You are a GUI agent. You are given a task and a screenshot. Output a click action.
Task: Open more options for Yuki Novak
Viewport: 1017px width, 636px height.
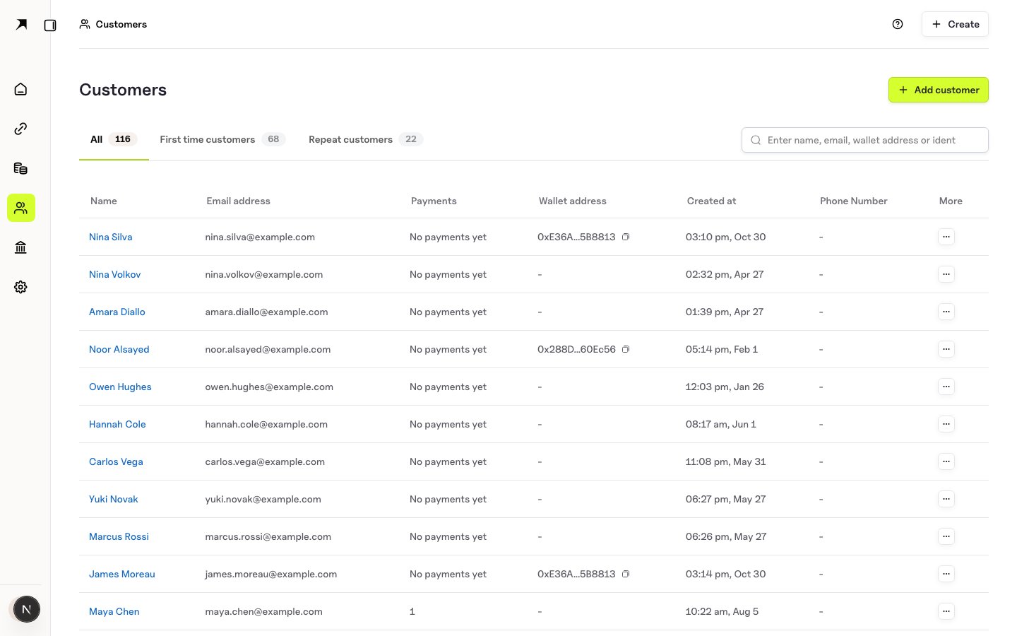point(946,499)
